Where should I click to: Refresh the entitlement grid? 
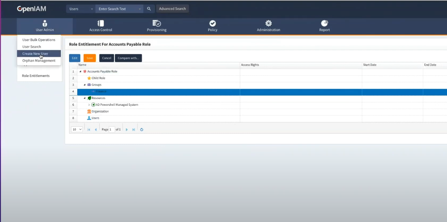[142, 130]
